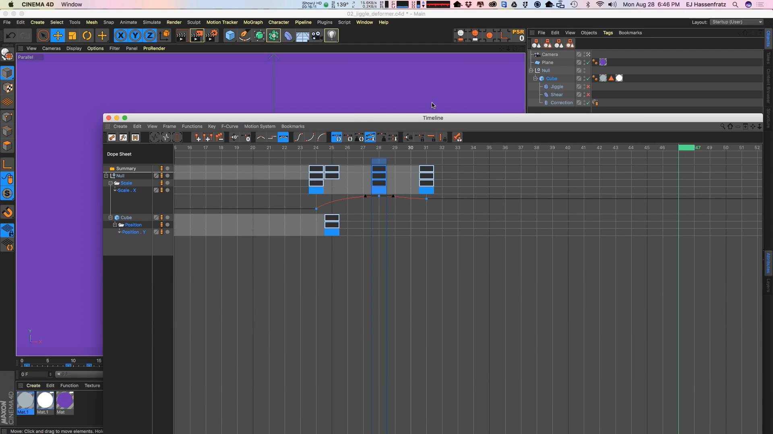Open the Layout Startup dropdown

[x=737, y=22]
